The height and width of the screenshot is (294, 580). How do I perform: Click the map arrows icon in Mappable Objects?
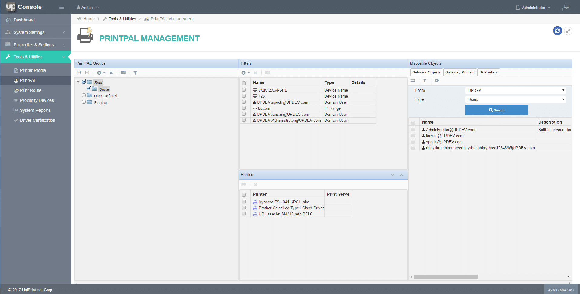click(413, 81)
